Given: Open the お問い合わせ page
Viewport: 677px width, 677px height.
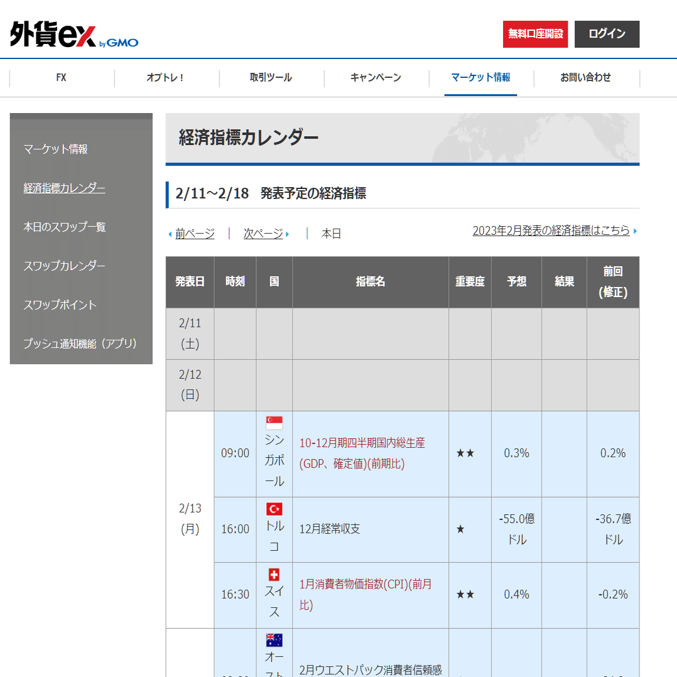Looking at the screenshot, I should (x=585, y=78).
